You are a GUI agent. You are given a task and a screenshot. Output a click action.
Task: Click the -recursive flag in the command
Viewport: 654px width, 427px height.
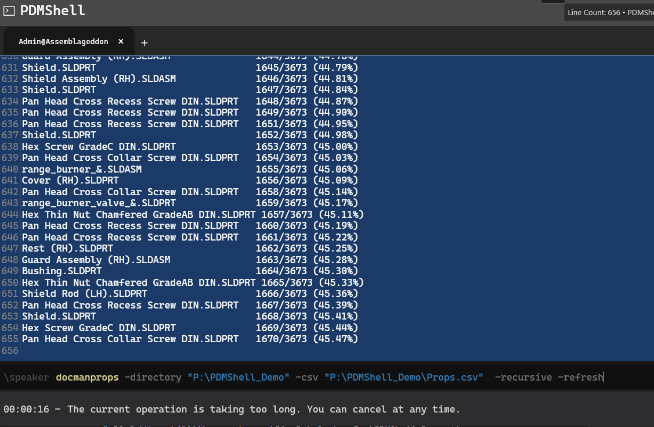pyautogui.click(x=523, y=378)
